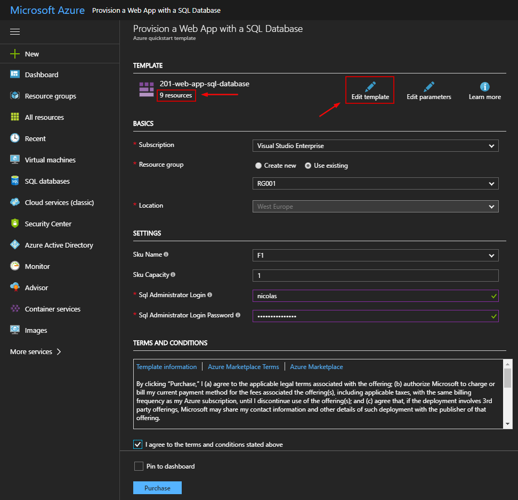This screenshot has height=500, width=518.
Task: Click the Container services menu label
Action: [53, 309]
